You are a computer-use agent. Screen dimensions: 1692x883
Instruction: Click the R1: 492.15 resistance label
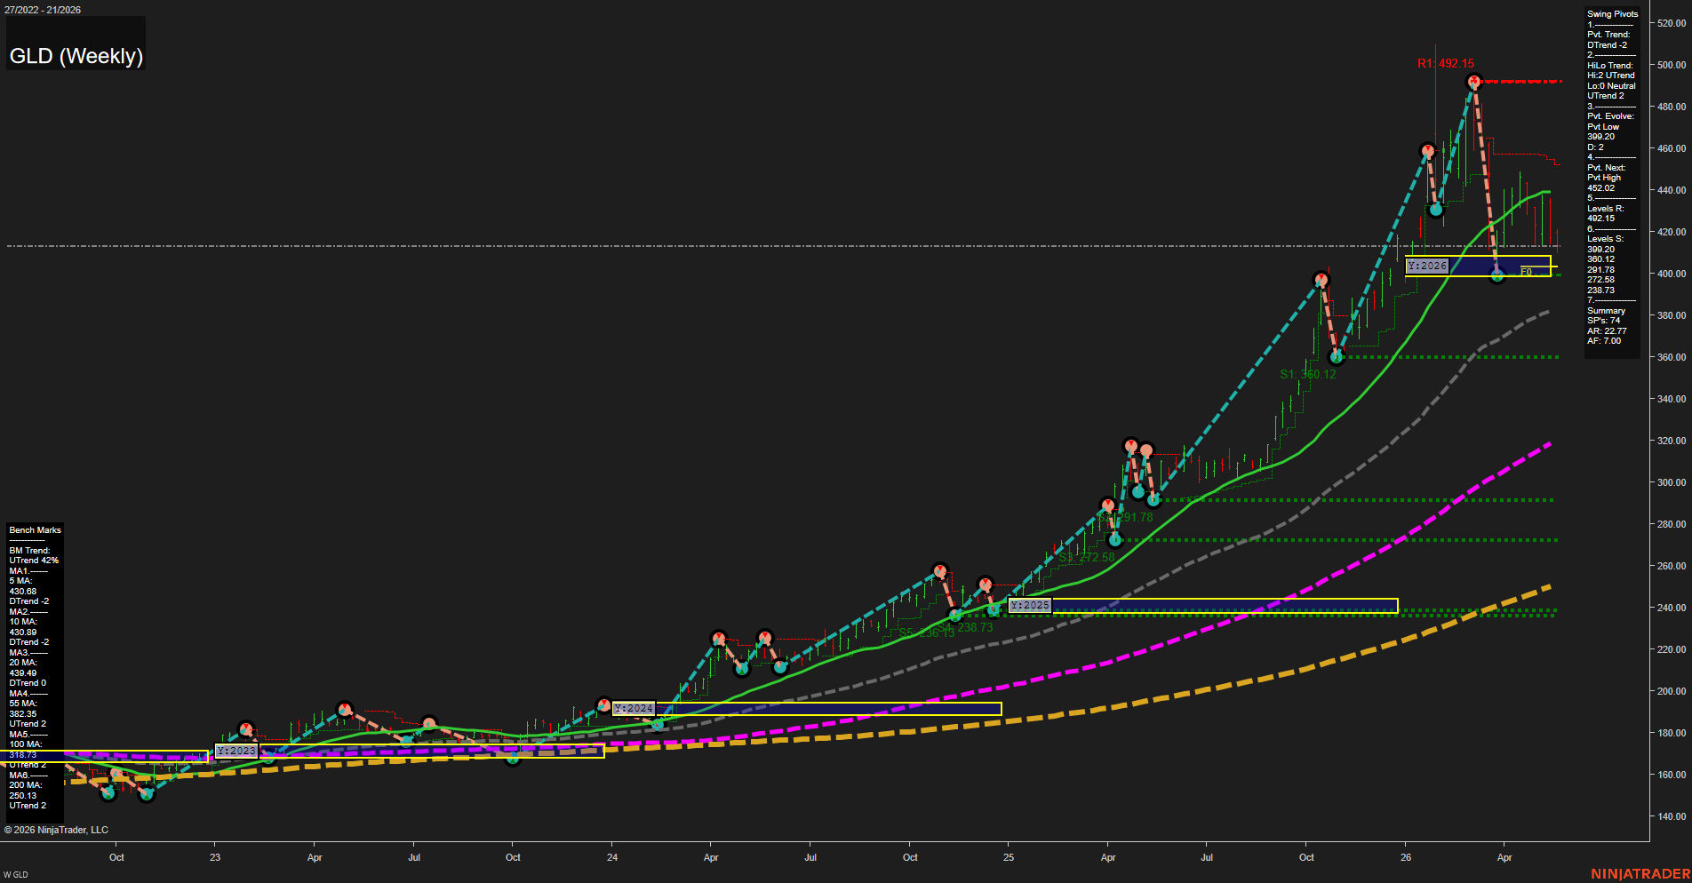point(1445,63)
